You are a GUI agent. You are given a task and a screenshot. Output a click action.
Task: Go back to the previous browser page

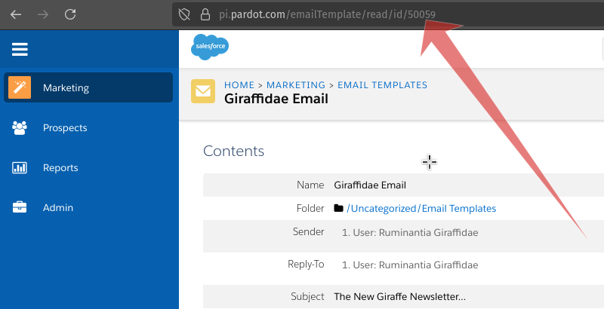coord(16,14)
